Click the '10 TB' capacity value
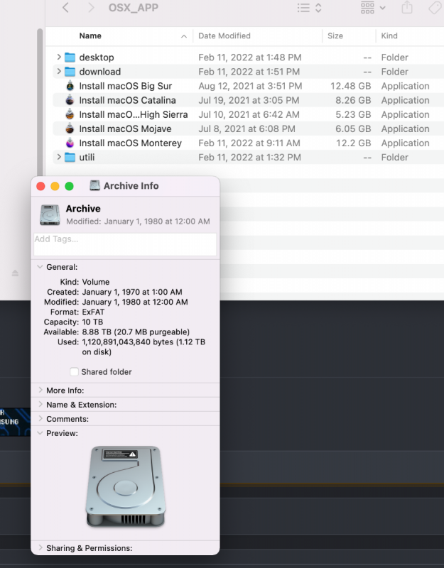Screen dimensions: 444x568 tap(92, 322)
